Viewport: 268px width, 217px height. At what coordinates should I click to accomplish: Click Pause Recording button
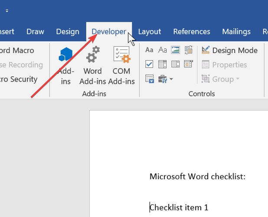point(21,65)
